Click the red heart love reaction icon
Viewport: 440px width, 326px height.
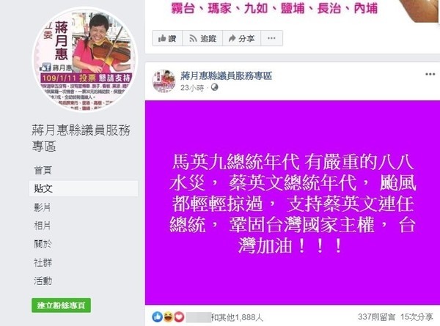pyautogui.click(x=179, y=317)
